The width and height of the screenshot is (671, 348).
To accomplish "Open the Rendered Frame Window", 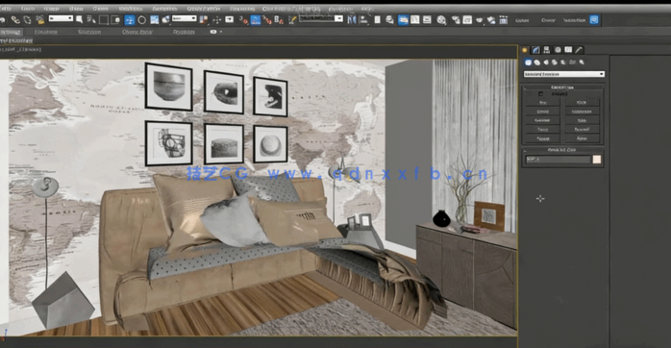I will pos(467,19).
